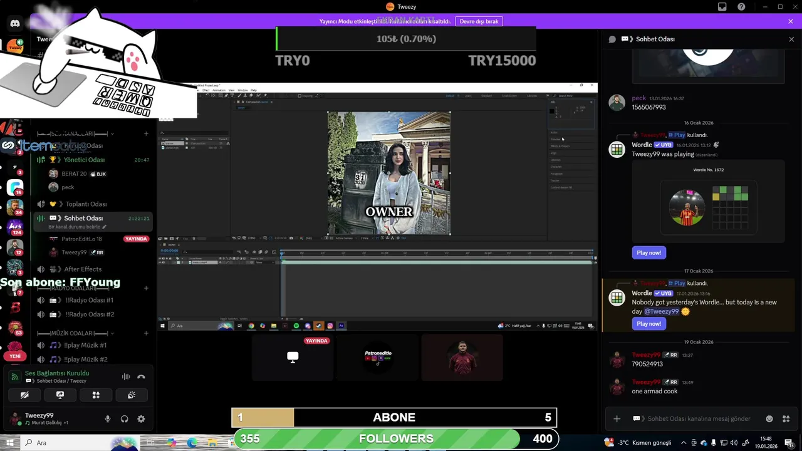The width and height of the screenshot is (802, 451).
Task: Join !!play Müzik #1 channel
Action: point(93,345)
